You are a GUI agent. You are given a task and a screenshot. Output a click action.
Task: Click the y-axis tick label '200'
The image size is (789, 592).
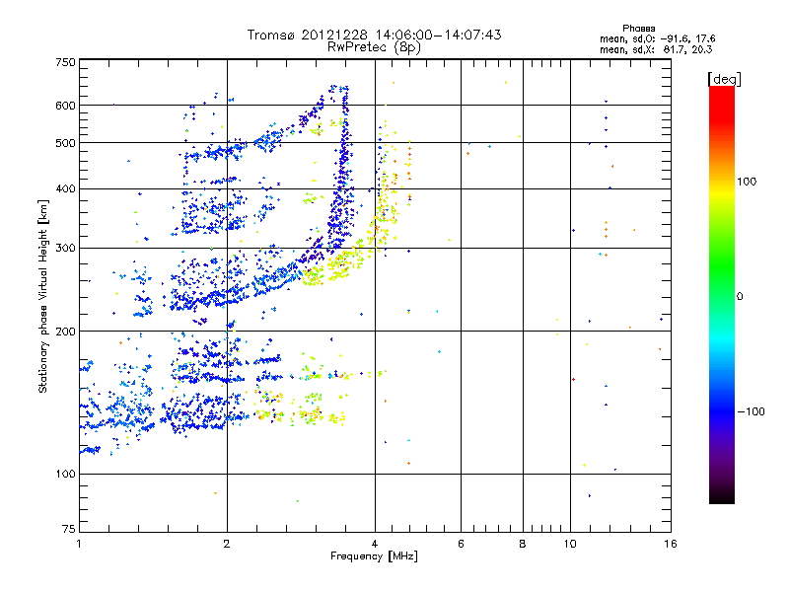65,332
